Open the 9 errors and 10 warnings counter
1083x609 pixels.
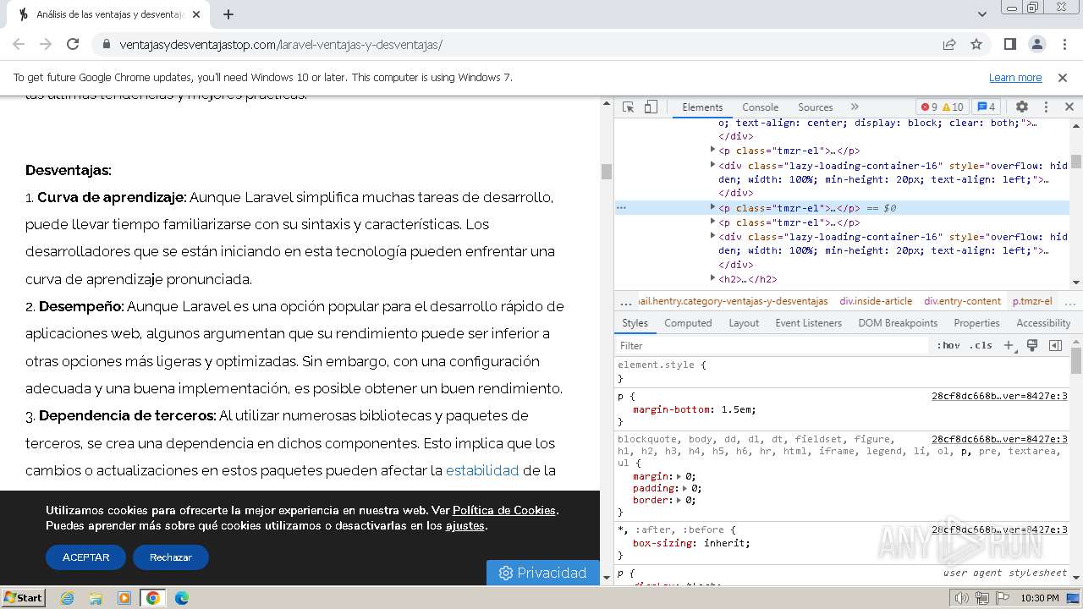pyautogui.click(x=943, y=107)
